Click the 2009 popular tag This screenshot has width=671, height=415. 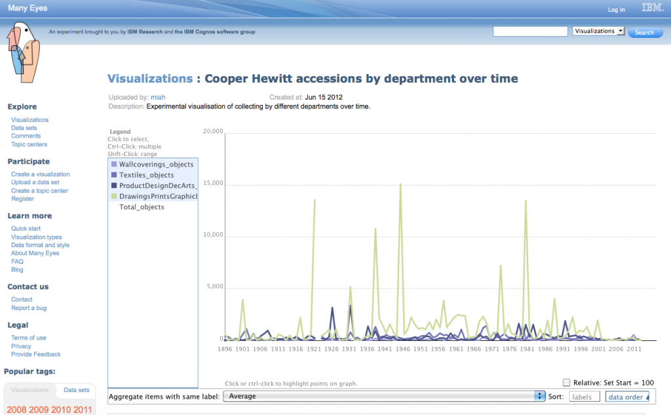click(39, 410)
